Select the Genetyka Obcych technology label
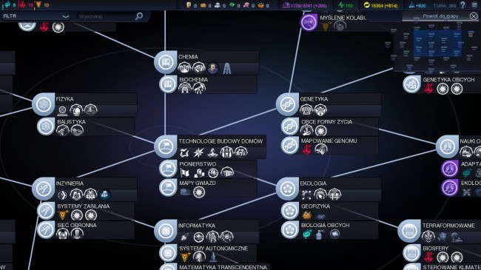Image resolution: width=481 pixels, height=270 pixels. point(448,80)
